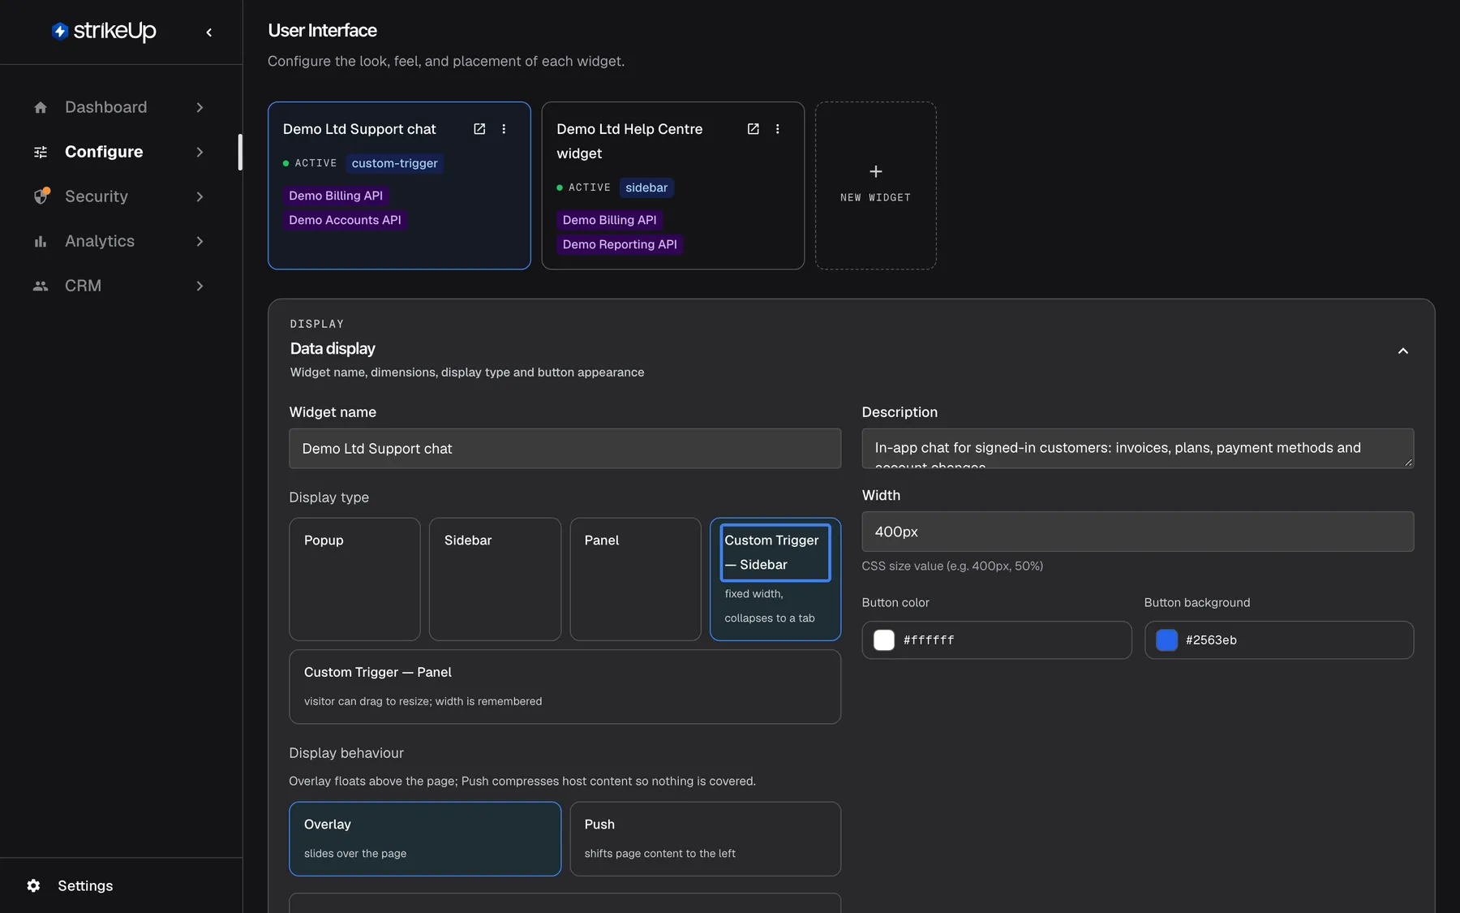
Task: Select Custom Trigger — Sidebar display type
Action: (775, 579)
